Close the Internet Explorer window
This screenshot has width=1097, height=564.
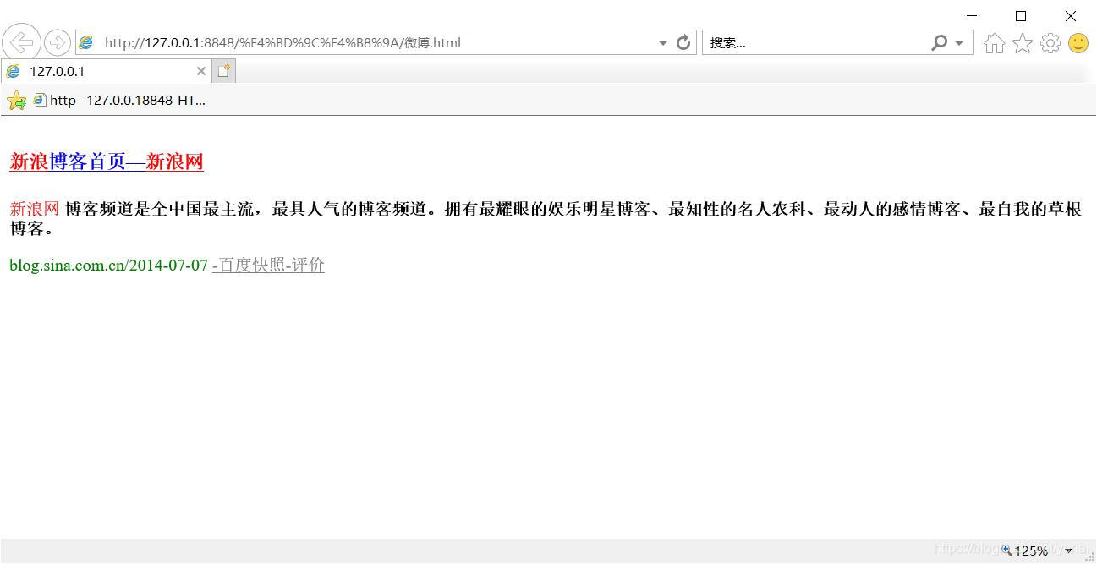tap(1070, 15)
